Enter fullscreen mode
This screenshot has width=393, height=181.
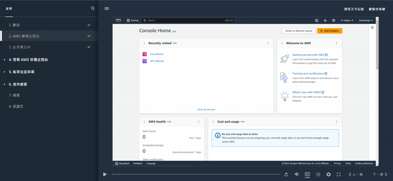pyautogui.click(x=339, y=175)
